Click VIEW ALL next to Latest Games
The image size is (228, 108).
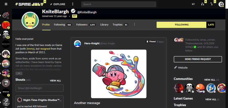coord(211,99)
